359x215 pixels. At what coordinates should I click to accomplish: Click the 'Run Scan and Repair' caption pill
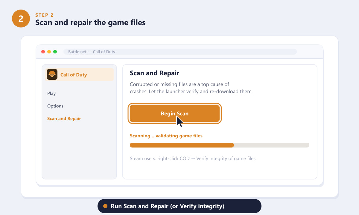pyautogui.click(x=180, y=206)
